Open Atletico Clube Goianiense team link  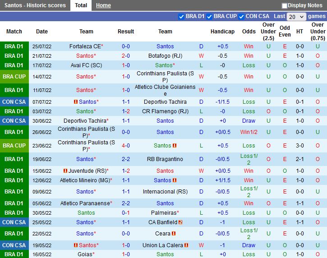point(165,90)
